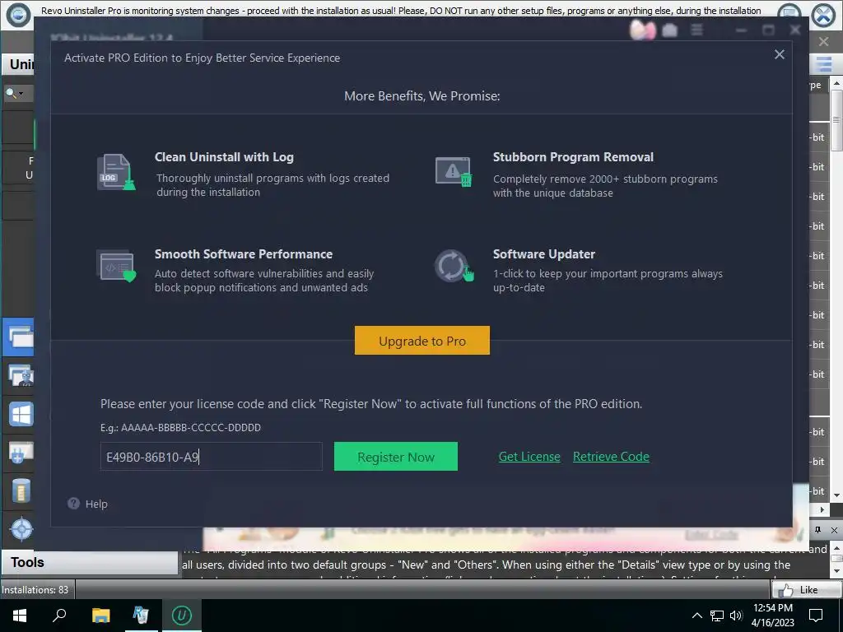
Task: Open the taskbar clock and date
Action: [772, 616]
